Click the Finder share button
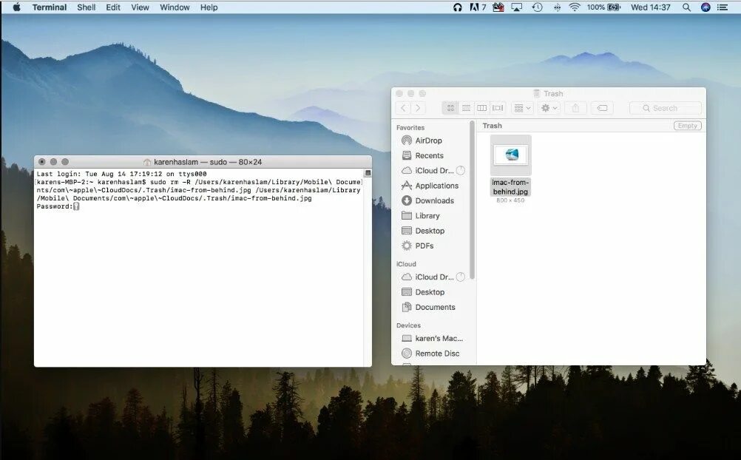This screenshot has height=460, width=741. pyautogui.click(x=575, y=108)
